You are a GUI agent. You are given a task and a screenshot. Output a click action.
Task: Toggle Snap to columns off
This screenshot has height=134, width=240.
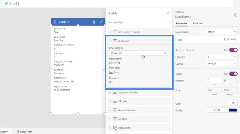coord(233,50)
